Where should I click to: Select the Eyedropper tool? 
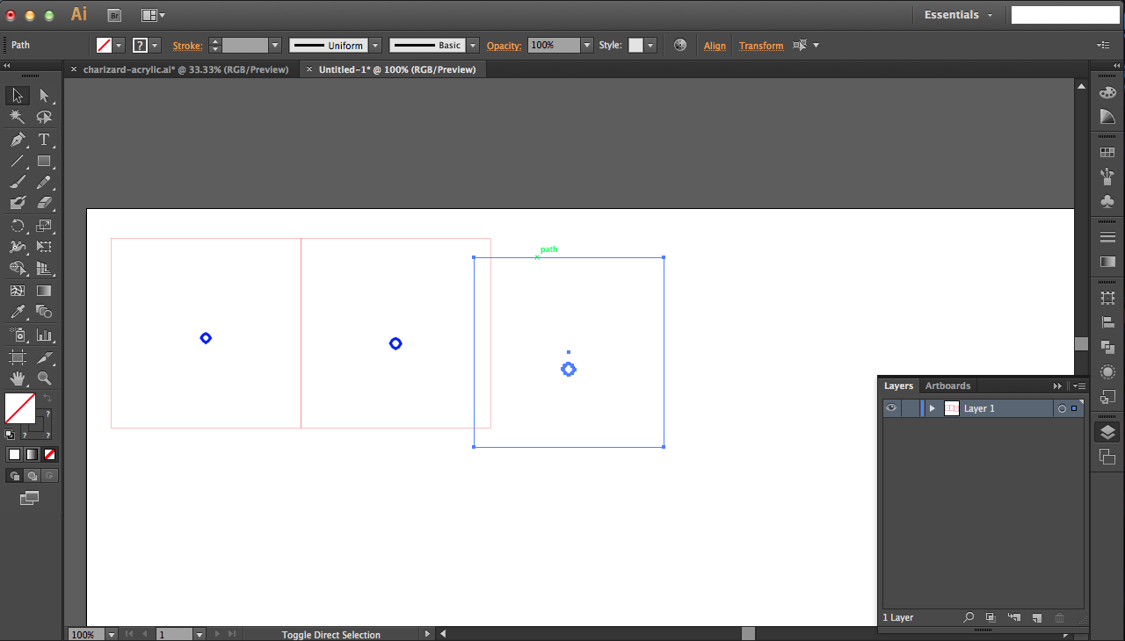point(18,312)
